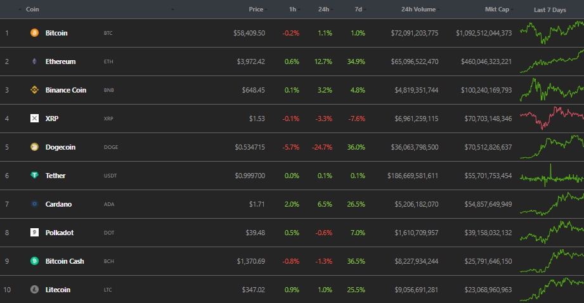Open the Tether 7-day sparkline chart

coord(551,176)
